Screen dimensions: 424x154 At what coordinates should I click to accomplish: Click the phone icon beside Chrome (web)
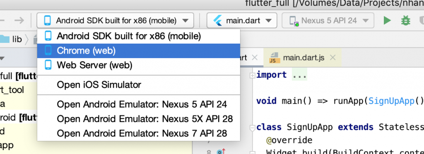click(48, 51)
